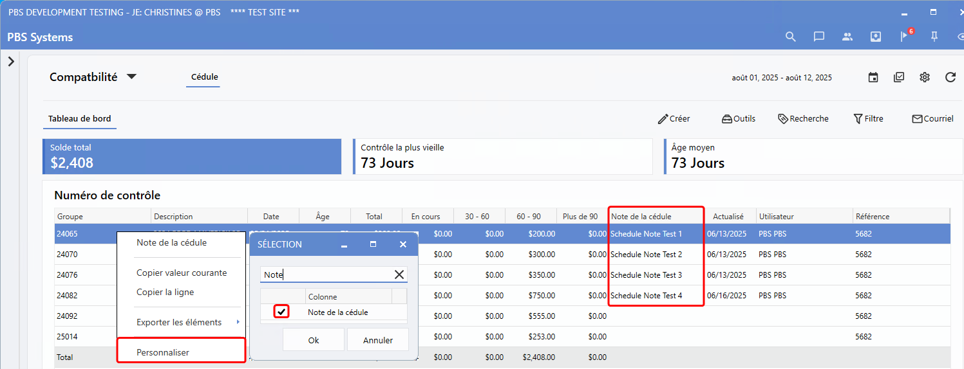Expand the Compatbilité dropdown arrow
Image resolution: width=964 pixels, height=369 pixels.
click(x=131, y=76)
